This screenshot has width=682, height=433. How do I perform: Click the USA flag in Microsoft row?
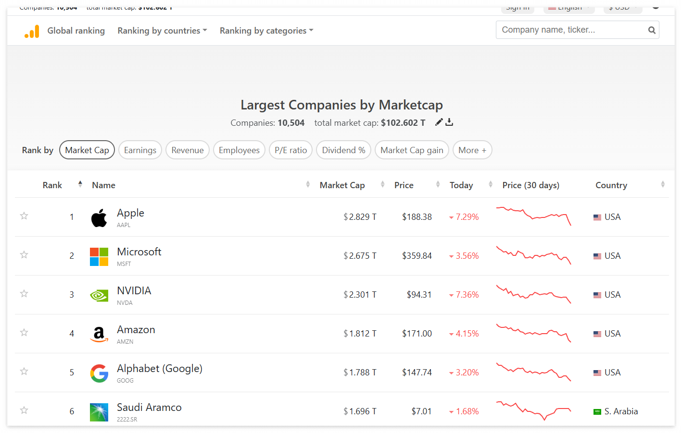point(597,256)
